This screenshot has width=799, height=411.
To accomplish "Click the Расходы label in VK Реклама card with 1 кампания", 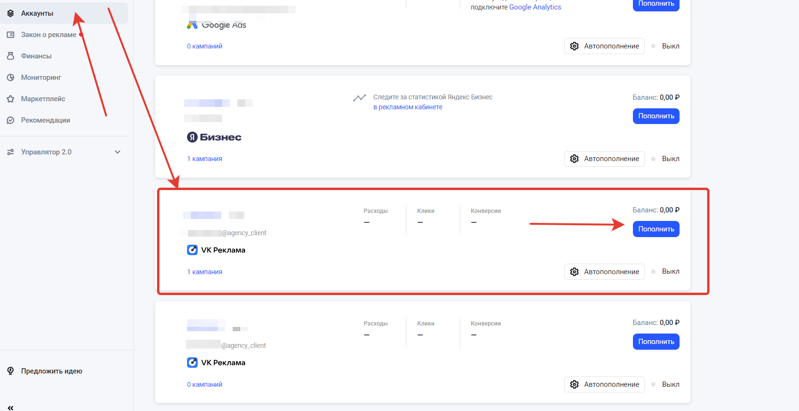I will [375, 211].
